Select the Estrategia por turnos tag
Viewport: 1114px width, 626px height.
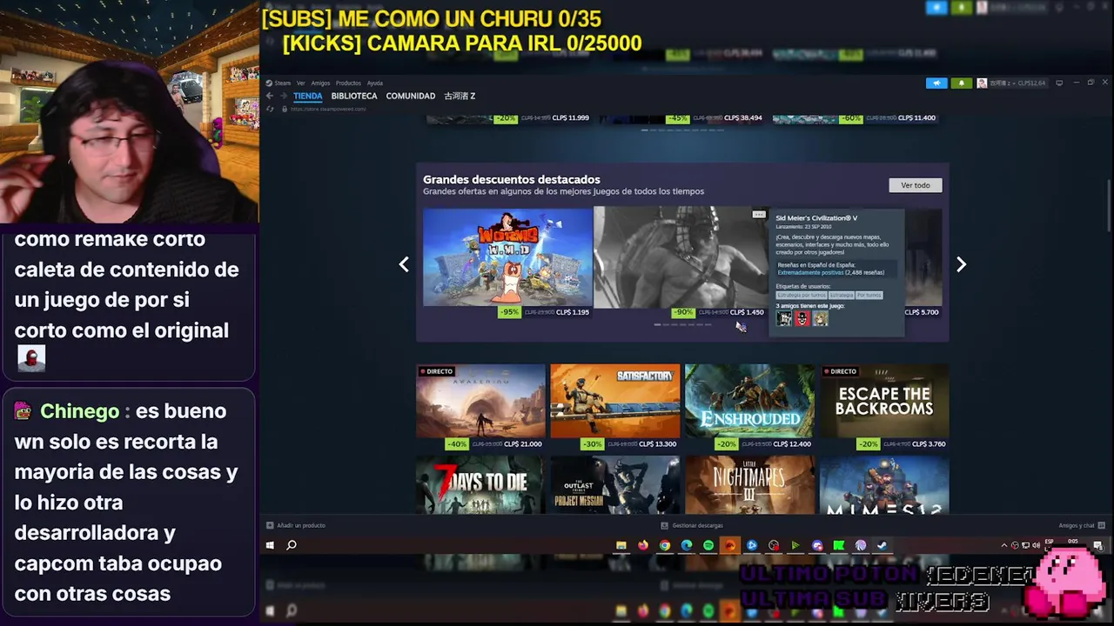coord(801,295)
